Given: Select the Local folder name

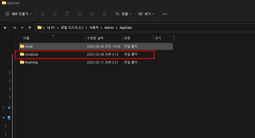Looking at the screenshot, I should pos(29,47).
